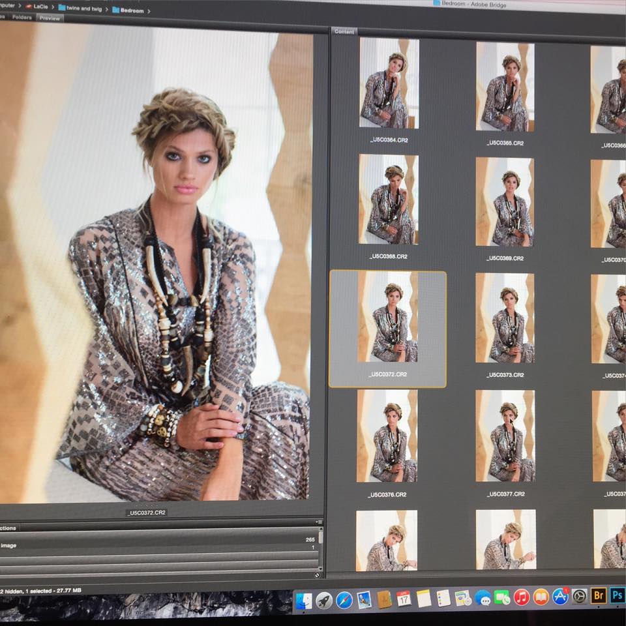The image size is (626, 626).
Task: Open the App Store dock icon
Action: (x=560, y=597)
